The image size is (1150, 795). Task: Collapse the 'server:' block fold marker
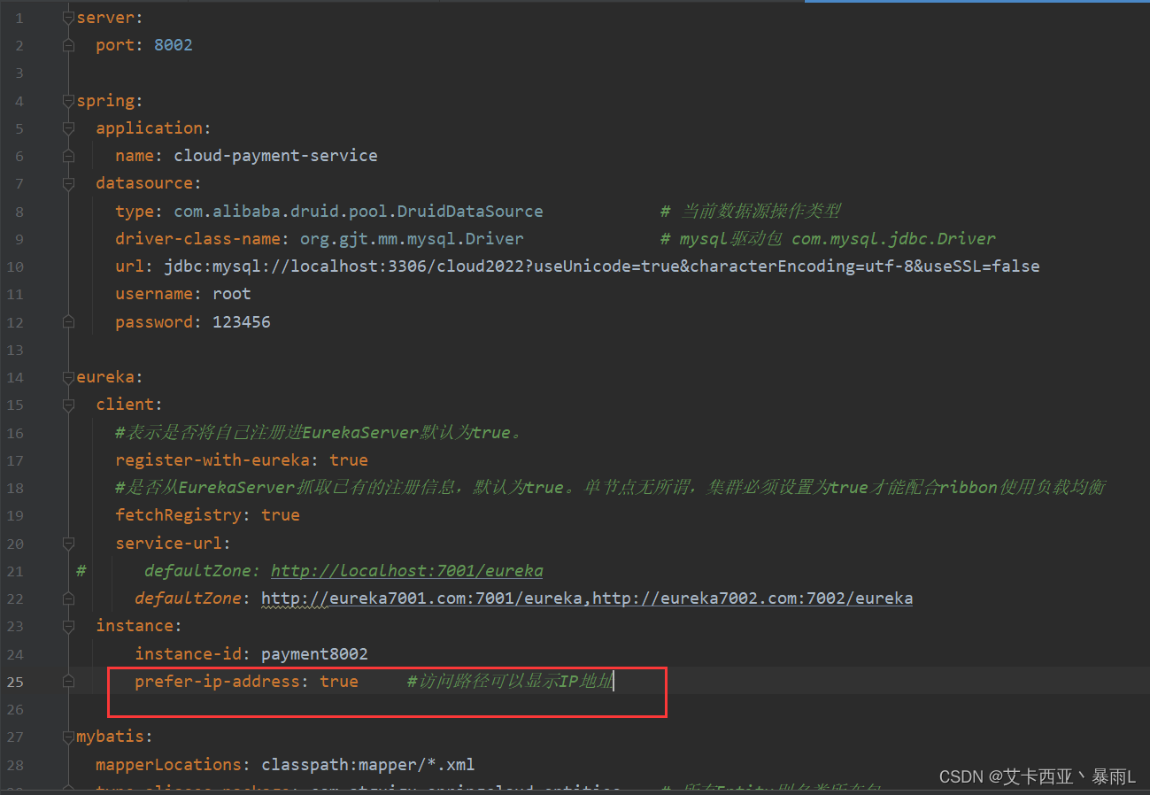[69, 17]
